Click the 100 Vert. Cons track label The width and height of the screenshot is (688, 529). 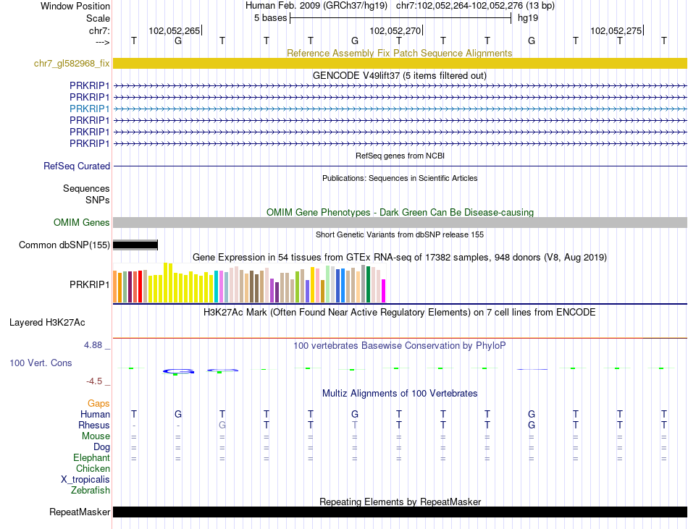pos(41,363)
